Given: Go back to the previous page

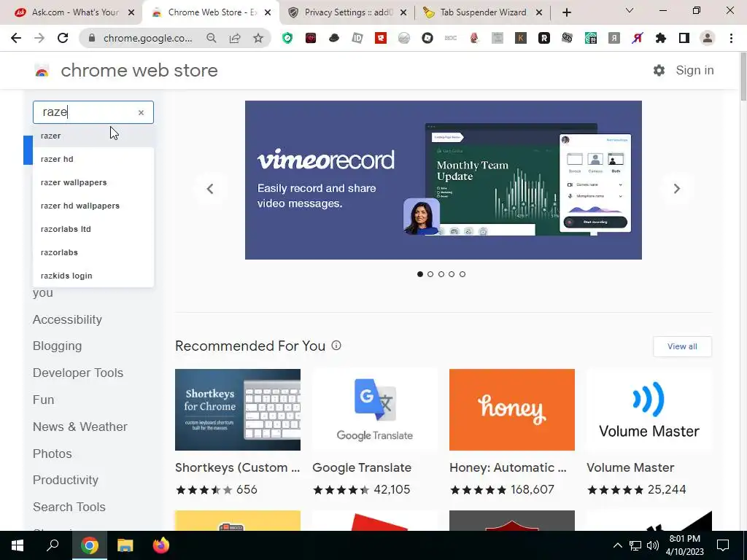Looking at the screenshot, I should point(16,38).
